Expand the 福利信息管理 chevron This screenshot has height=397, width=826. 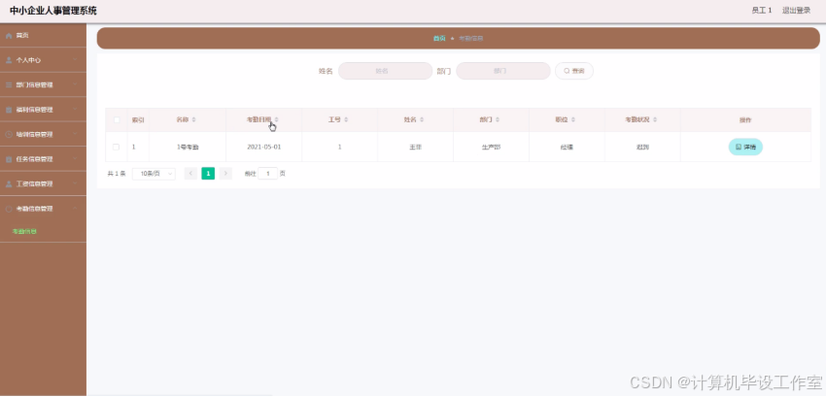pyautogui.click(x=76, y=110)
